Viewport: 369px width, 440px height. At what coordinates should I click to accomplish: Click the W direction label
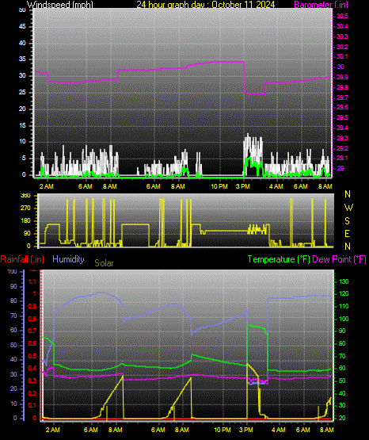[348, 208]
